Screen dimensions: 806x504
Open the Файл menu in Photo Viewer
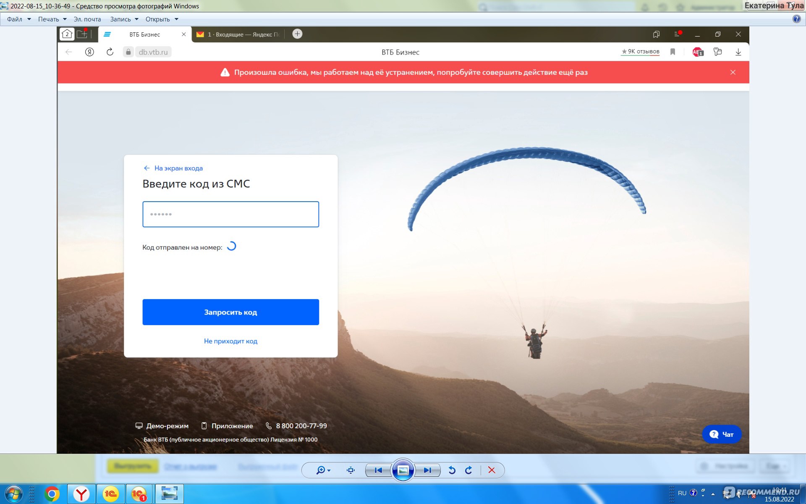19,19
